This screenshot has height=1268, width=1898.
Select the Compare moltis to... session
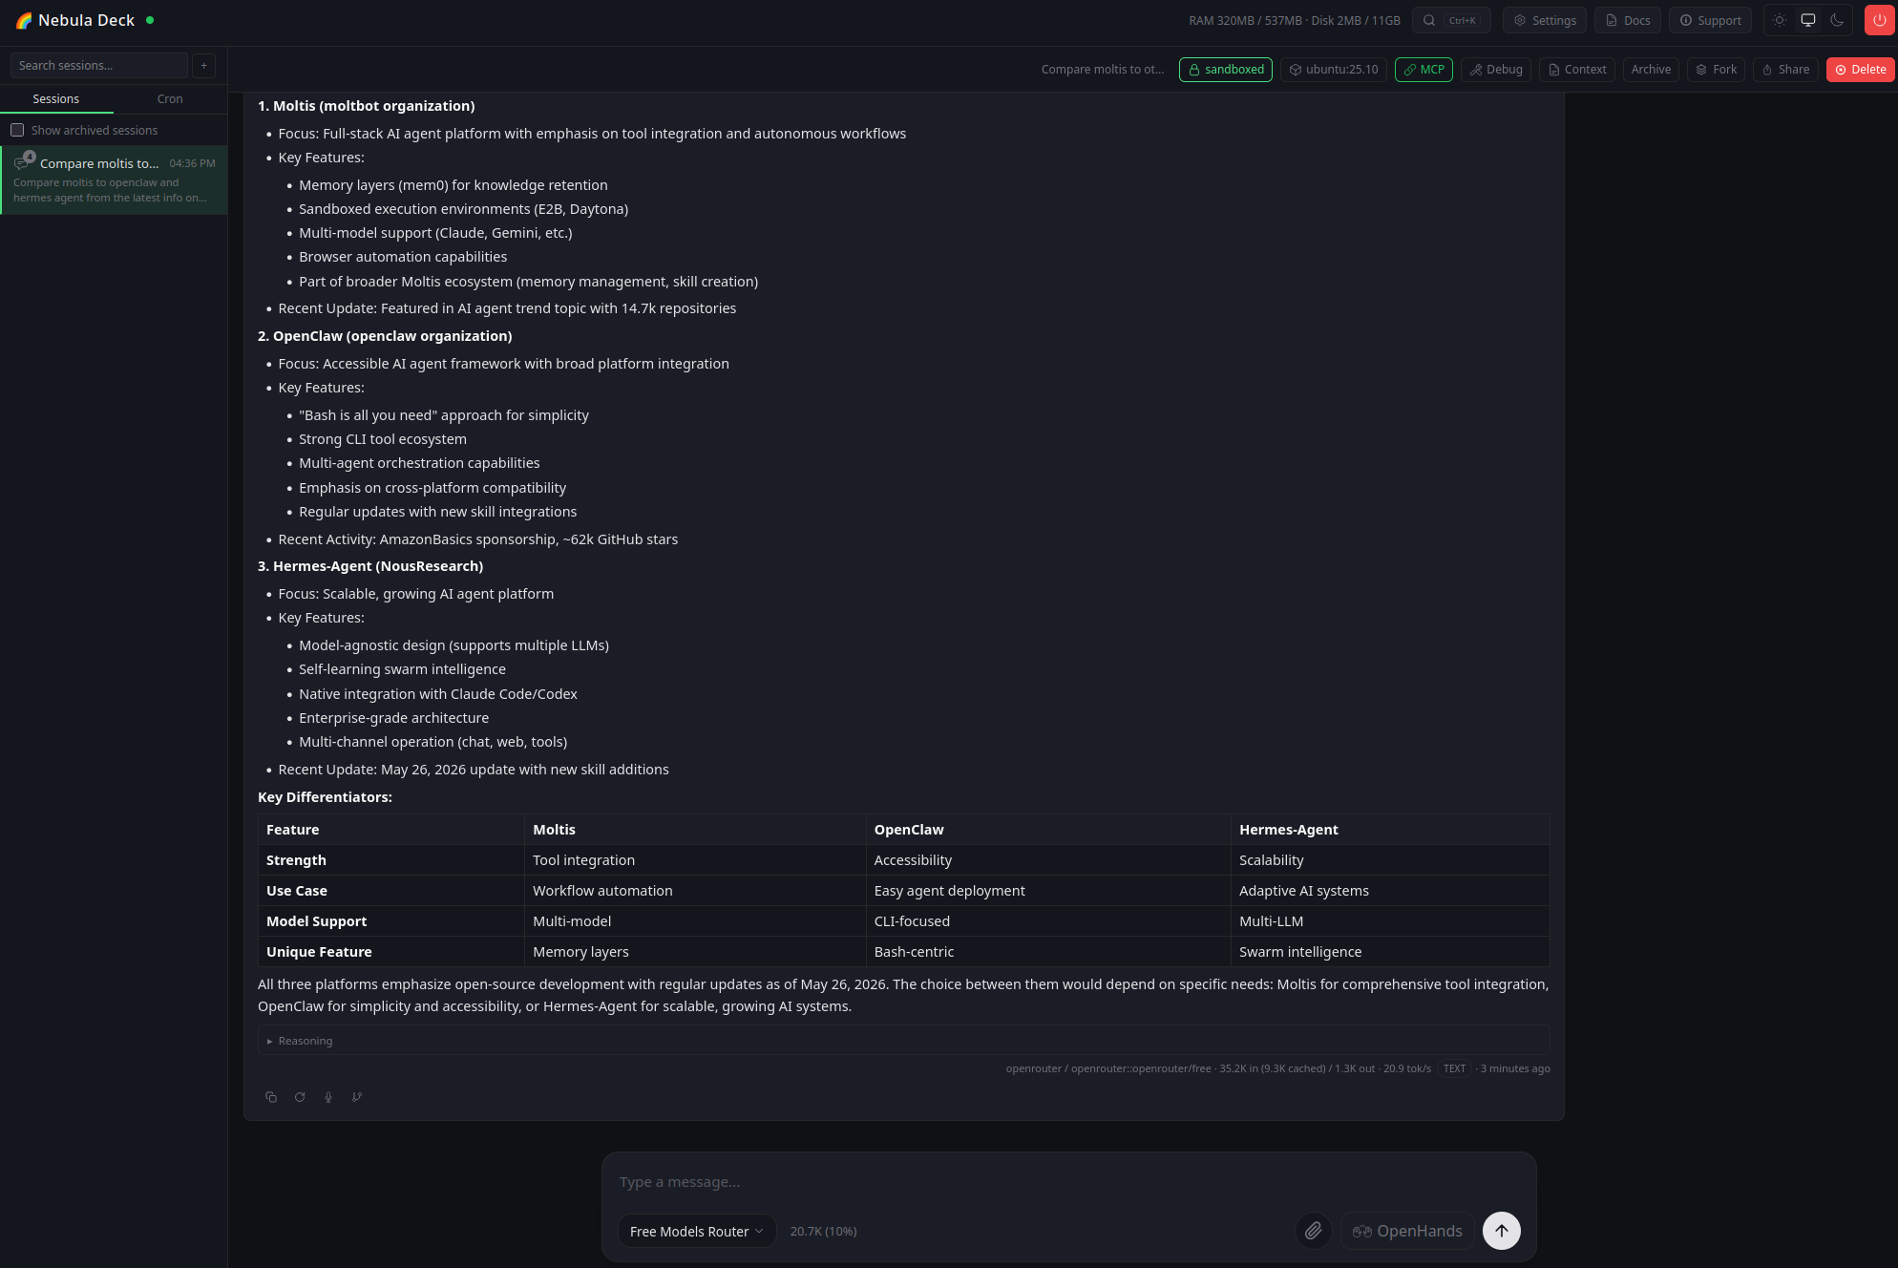(x=114, y=180)
